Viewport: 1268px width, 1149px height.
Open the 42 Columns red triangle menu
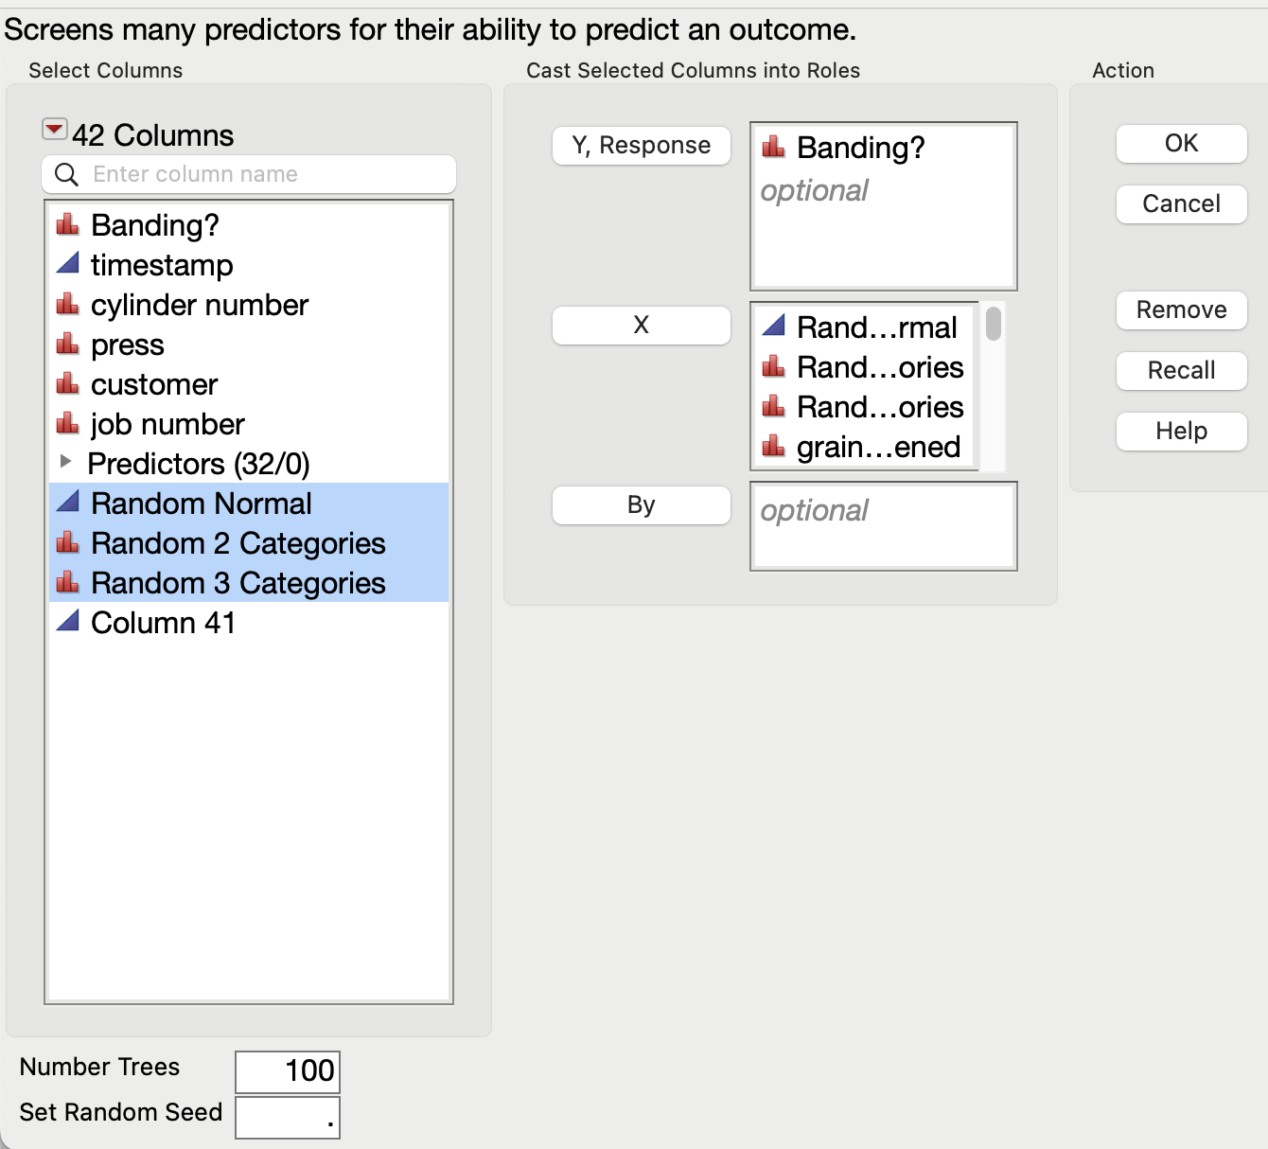pos(55,130)
